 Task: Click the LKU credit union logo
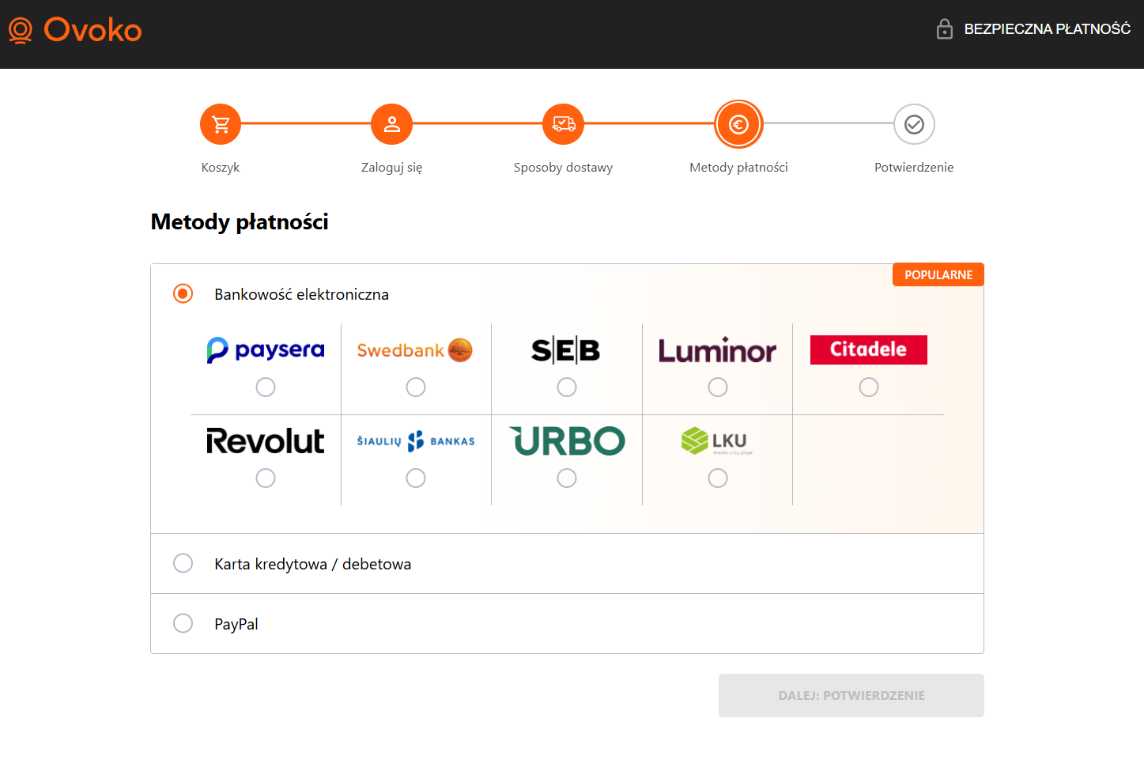717,440
